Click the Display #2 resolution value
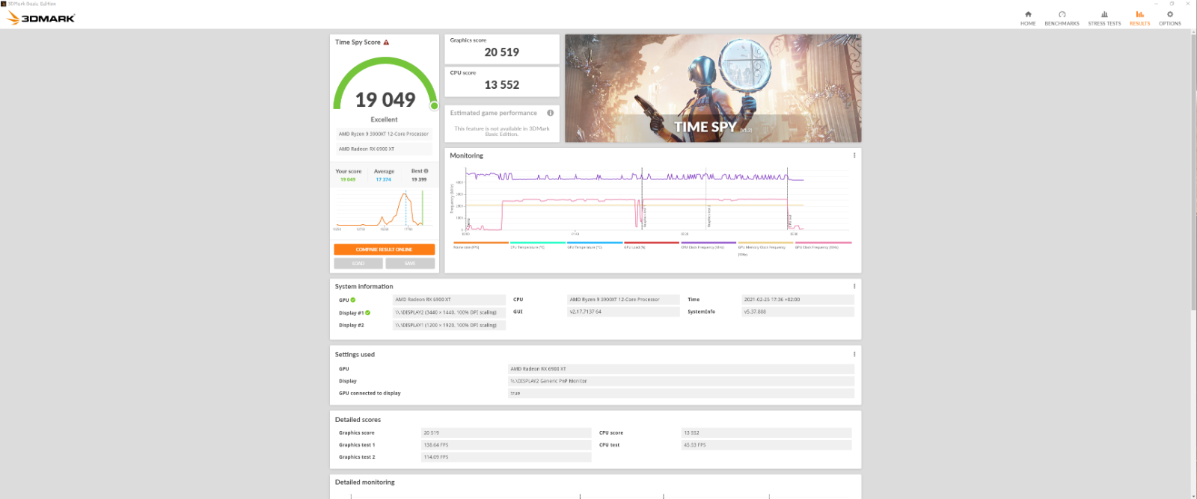1197x499 pixels. tap(449, 325)
